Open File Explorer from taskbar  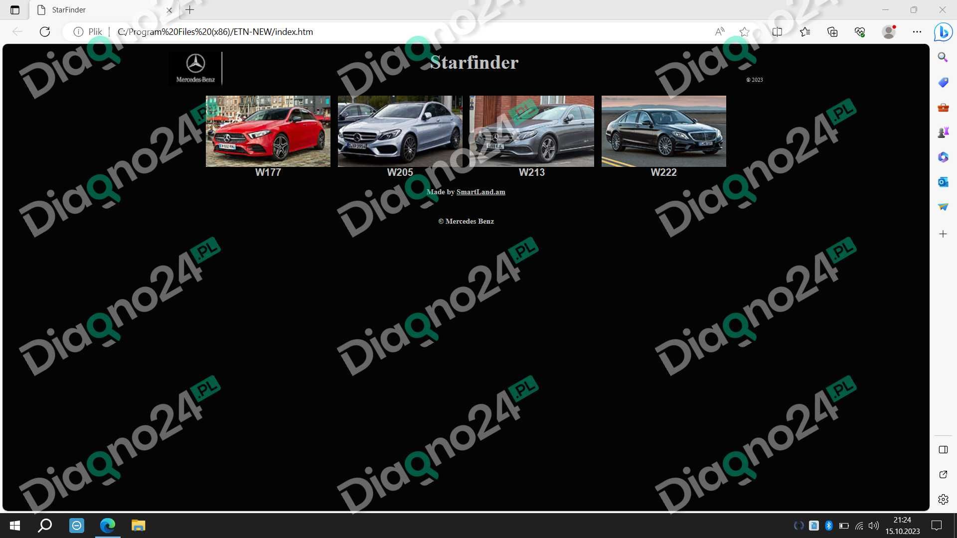click(138, 526)
